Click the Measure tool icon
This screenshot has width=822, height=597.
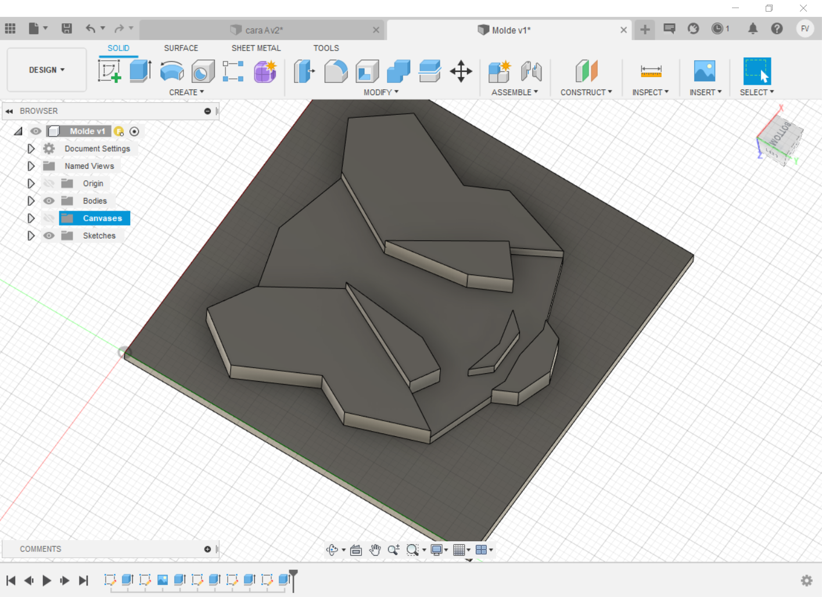click(651, 71)
